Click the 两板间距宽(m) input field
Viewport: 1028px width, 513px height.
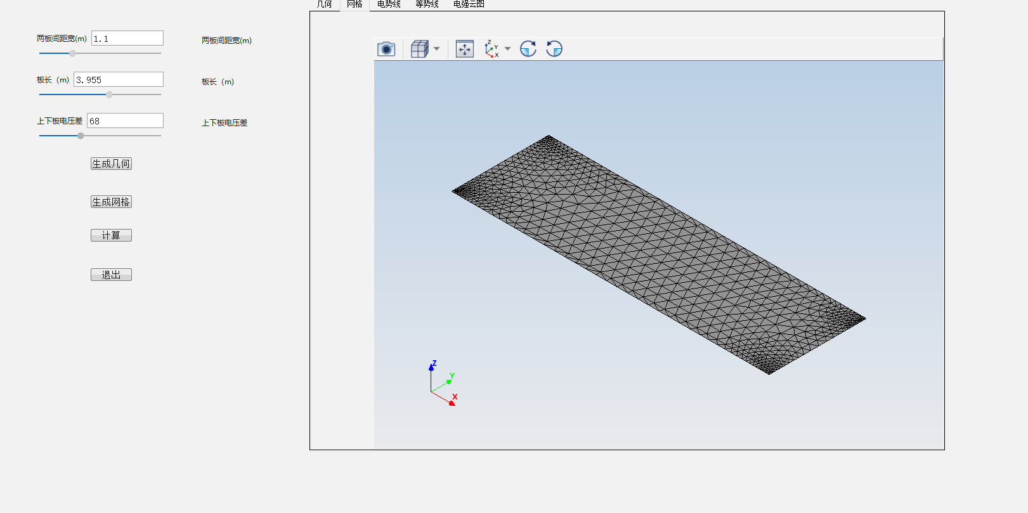(x=127, y=38)
